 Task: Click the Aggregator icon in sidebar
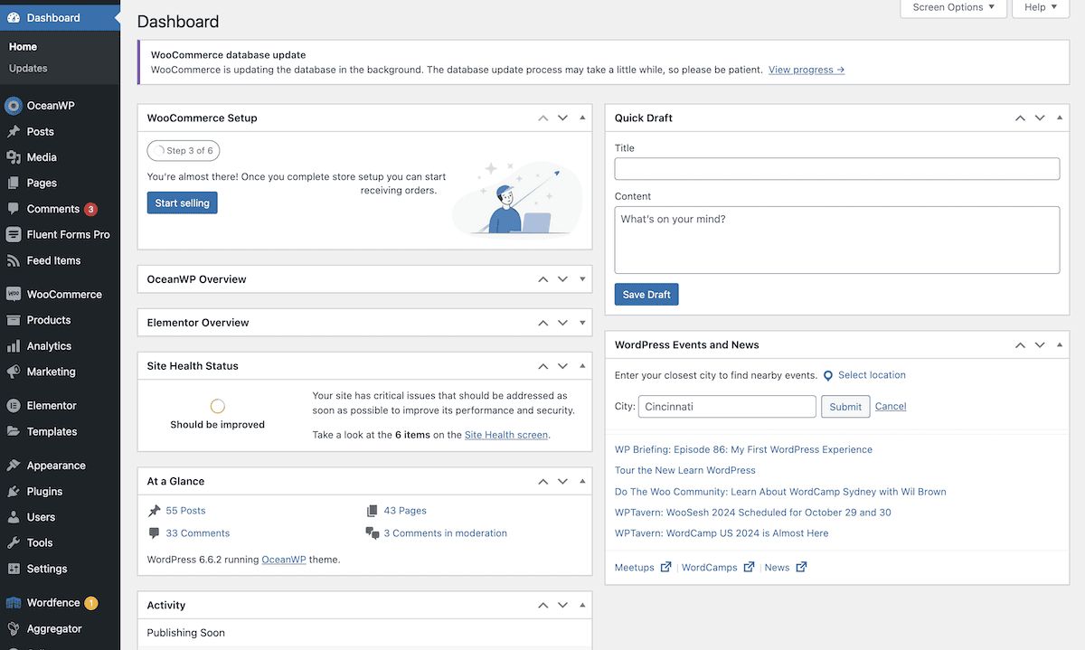(x=14, y=628)
